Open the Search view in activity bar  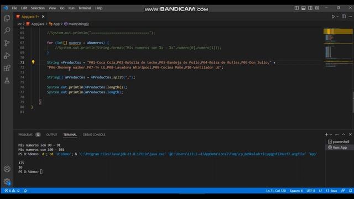click(7, 30)
